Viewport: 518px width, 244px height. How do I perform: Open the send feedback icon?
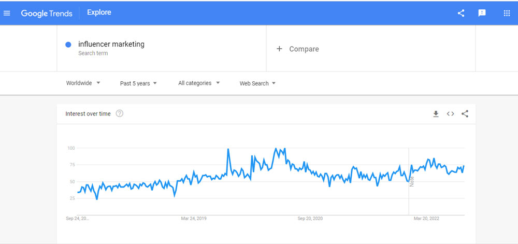click(x=482, y=13)
